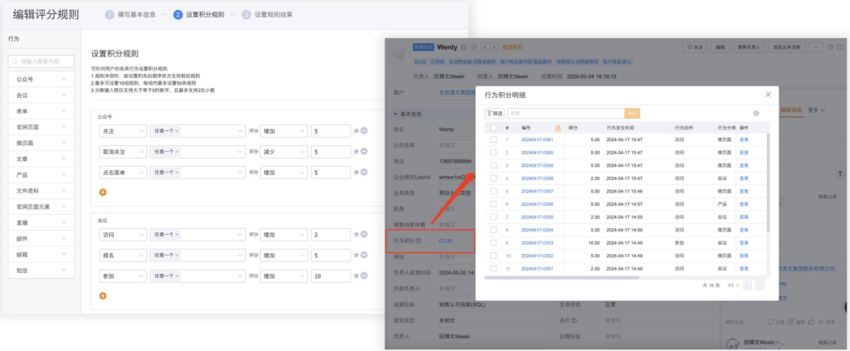Screen dimensions: 850x351
Task: Select the checkbox for record 20240417-0357
Action: (492, 191)
